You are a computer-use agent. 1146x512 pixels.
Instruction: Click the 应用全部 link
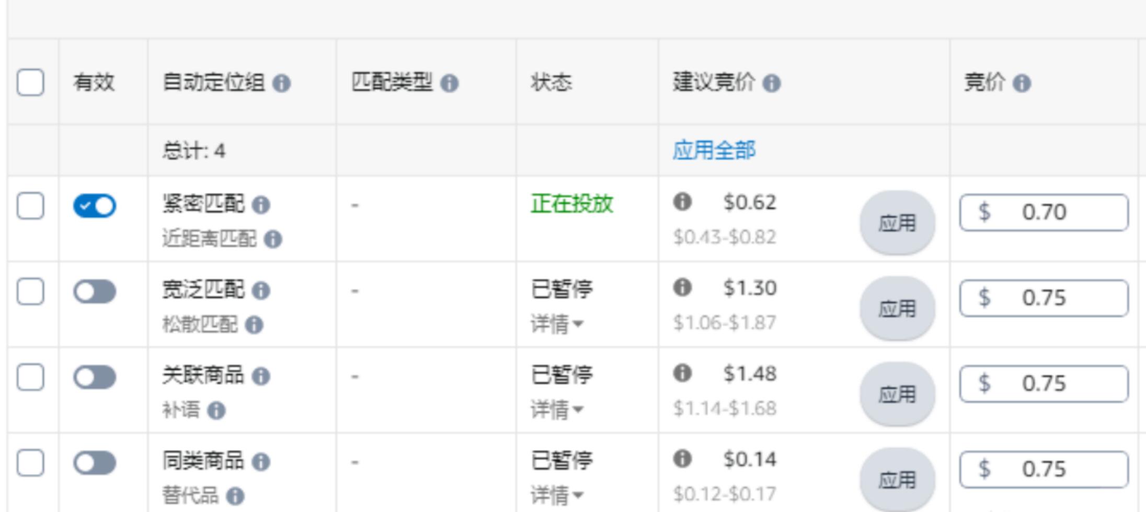[714, 150]
